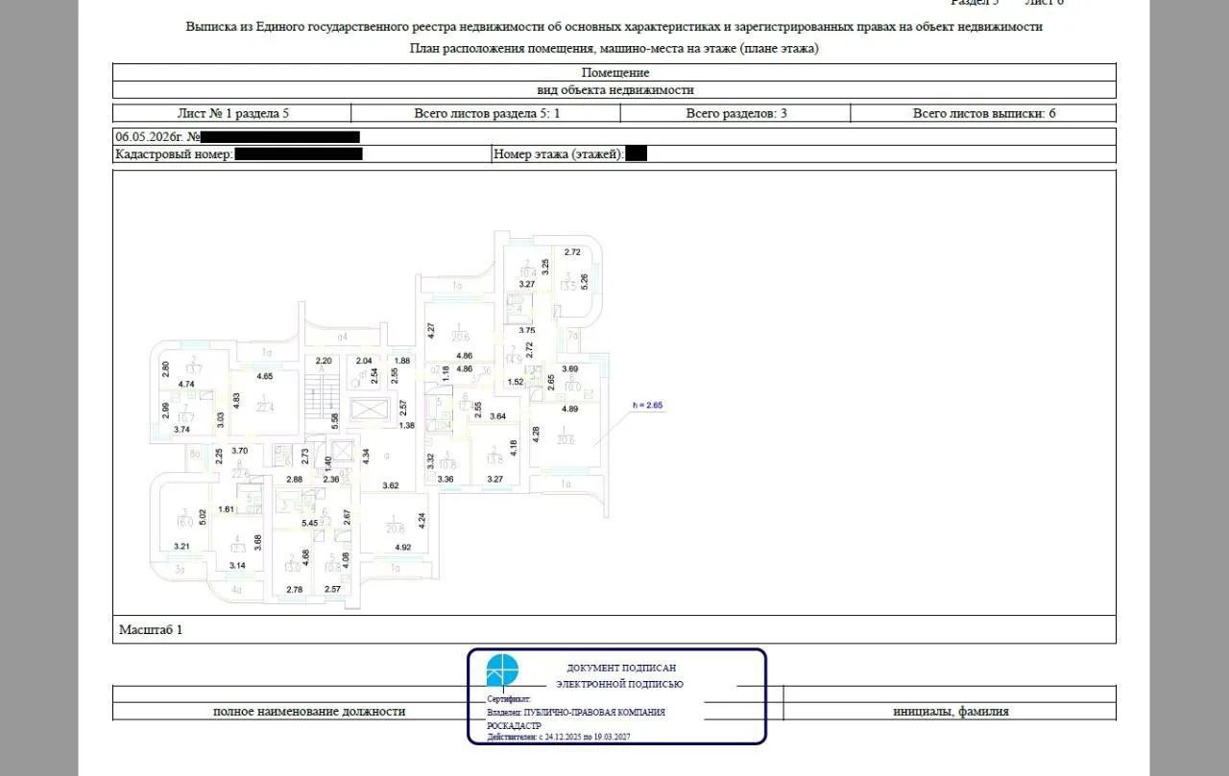Select the 'вид объекта недвижимости' row
Screen dimensions: 1229x776
tap(614, 90)
